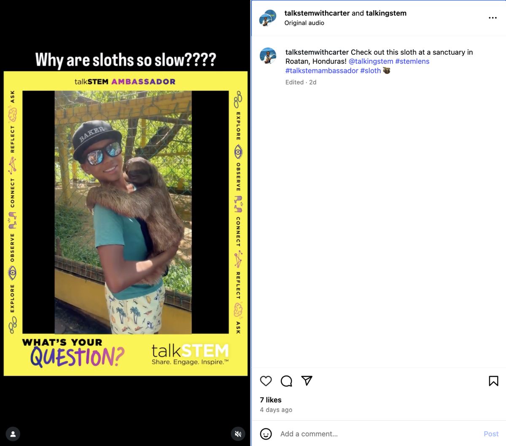
Task: Open talkstemwithcarter profile in header
Action: pos(317,13)
